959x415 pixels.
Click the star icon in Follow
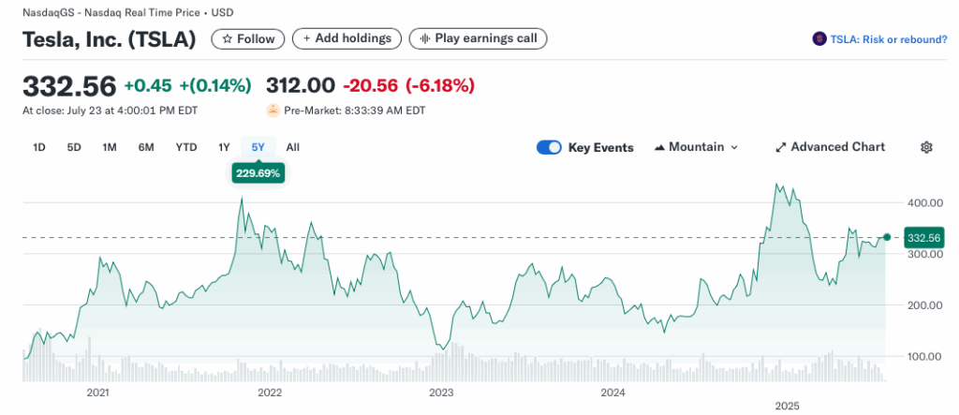(227, 38)
